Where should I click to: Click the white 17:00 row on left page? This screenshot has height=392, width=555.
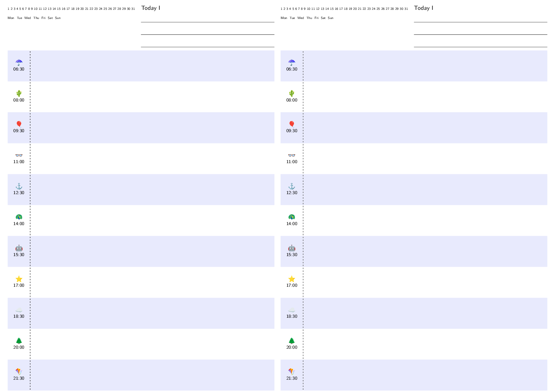[141, 282]
